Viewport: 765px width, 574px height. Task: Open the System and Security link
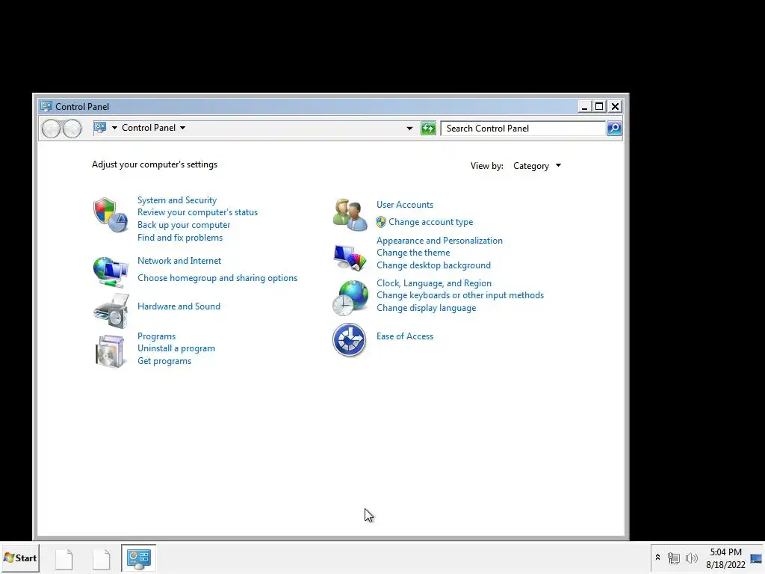(x=176, y=200)
